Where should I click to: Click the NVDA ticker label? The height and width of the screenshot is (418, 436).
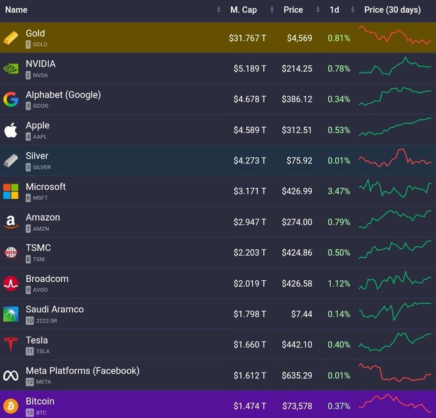click(x=40, y=76)
